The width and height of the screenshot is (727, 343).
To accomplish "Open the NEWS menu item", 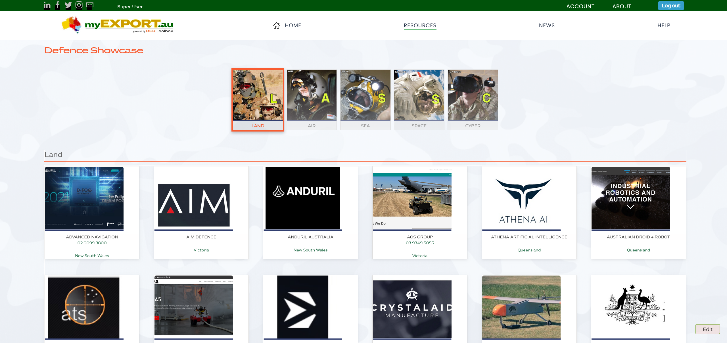I will click(547, 26).
